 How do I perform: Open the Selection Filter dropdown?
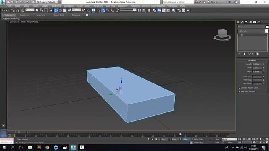click(x=30, y=10)
